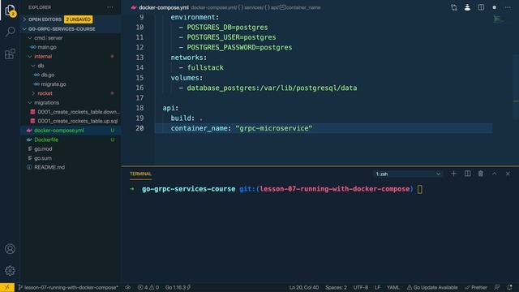Open 0001_create_rockets_table.up.sql file
This screenshot has height=292, width=519.
78,121
